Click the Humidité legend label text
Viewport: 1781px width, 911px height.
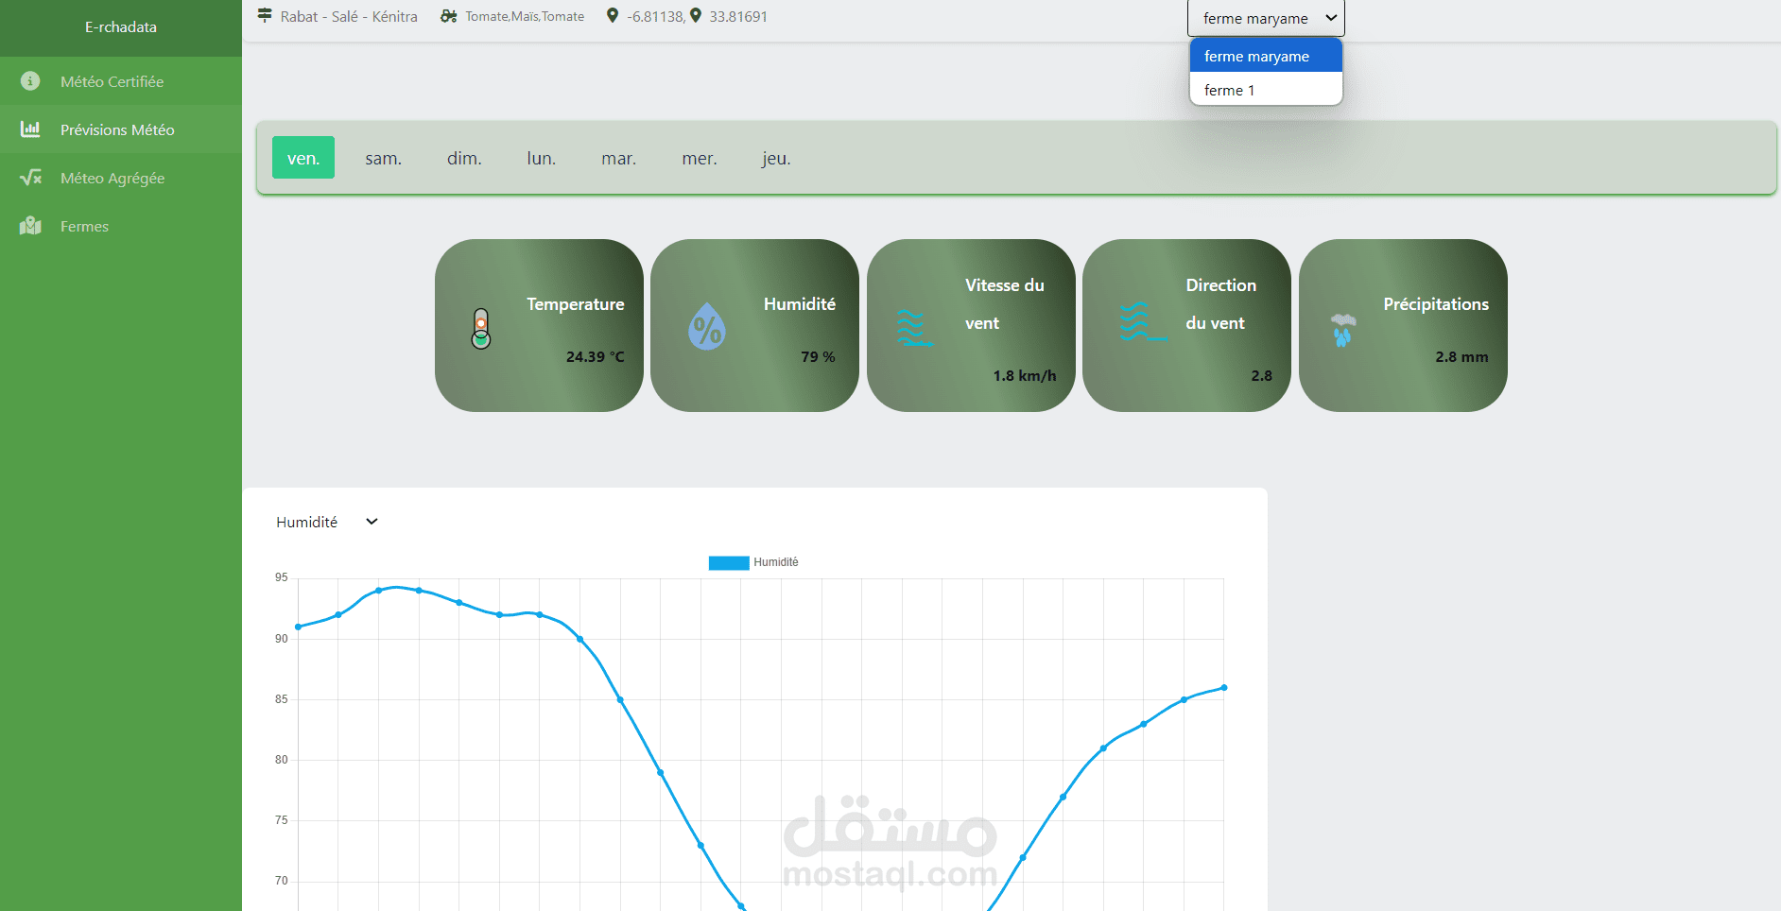(x=776, y=562)
